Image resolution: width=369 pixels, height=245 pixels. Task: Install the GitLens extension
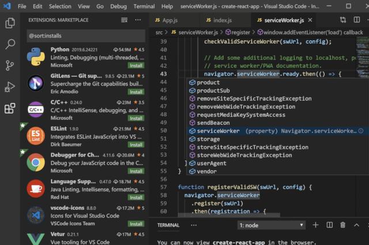tap(136, 92)
